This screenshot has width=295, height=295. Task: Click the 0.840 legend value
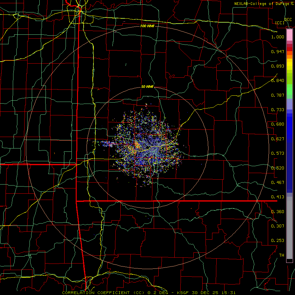click(278, 81)
